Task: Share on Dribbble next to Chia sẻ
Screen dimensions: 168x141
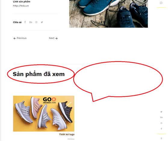Action: [36, 22]
